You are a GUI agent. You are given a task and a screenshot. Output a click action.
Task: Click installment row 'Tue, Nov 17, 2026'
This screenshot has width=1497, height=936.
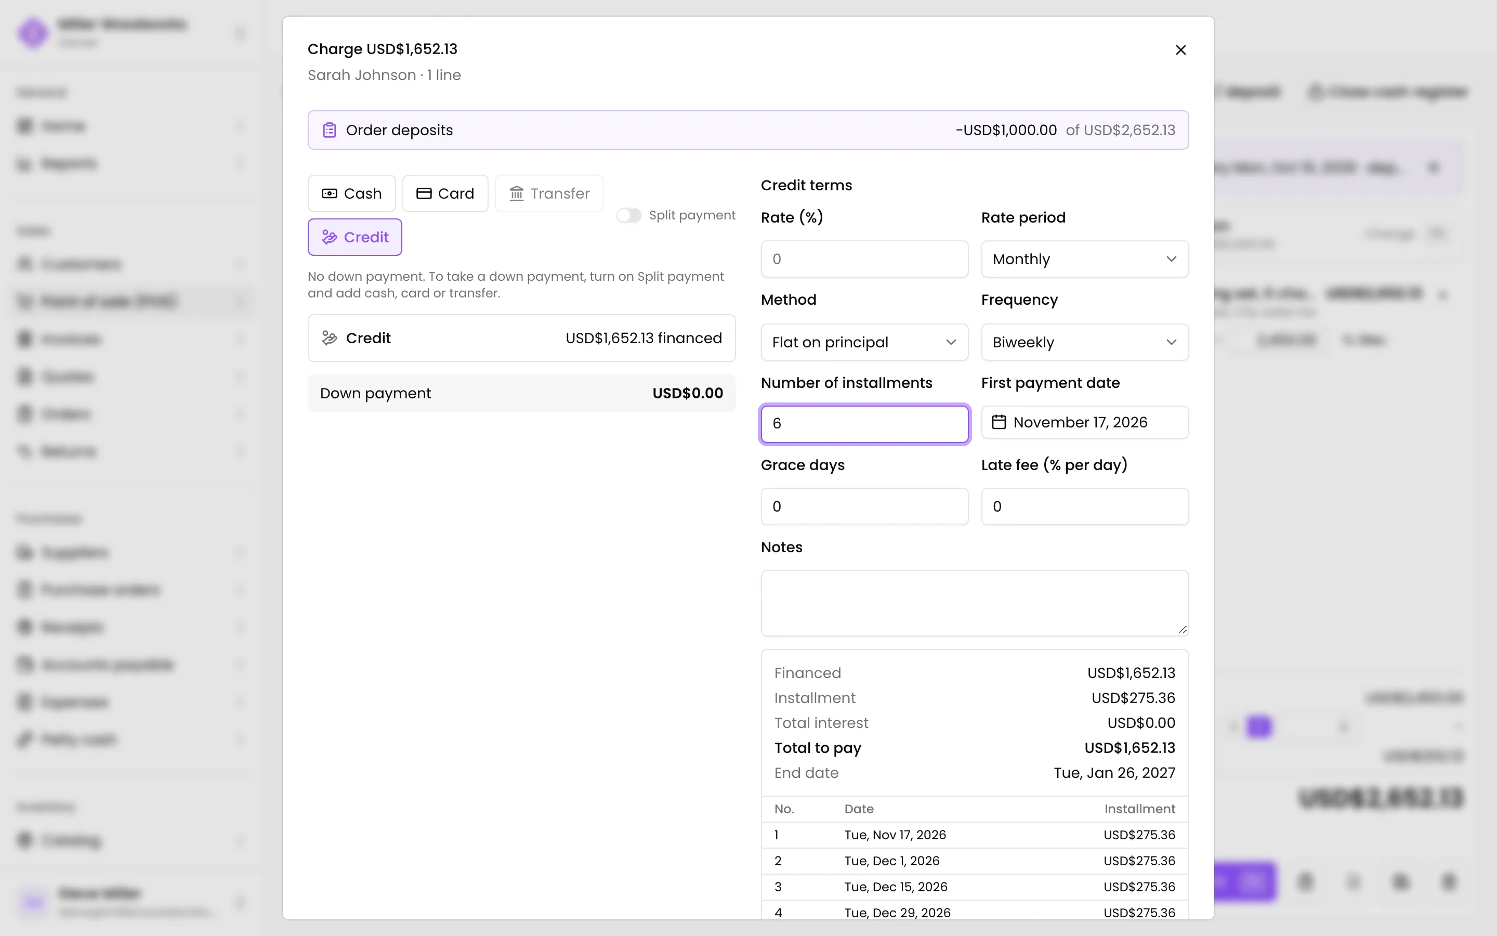pos(974,835)
